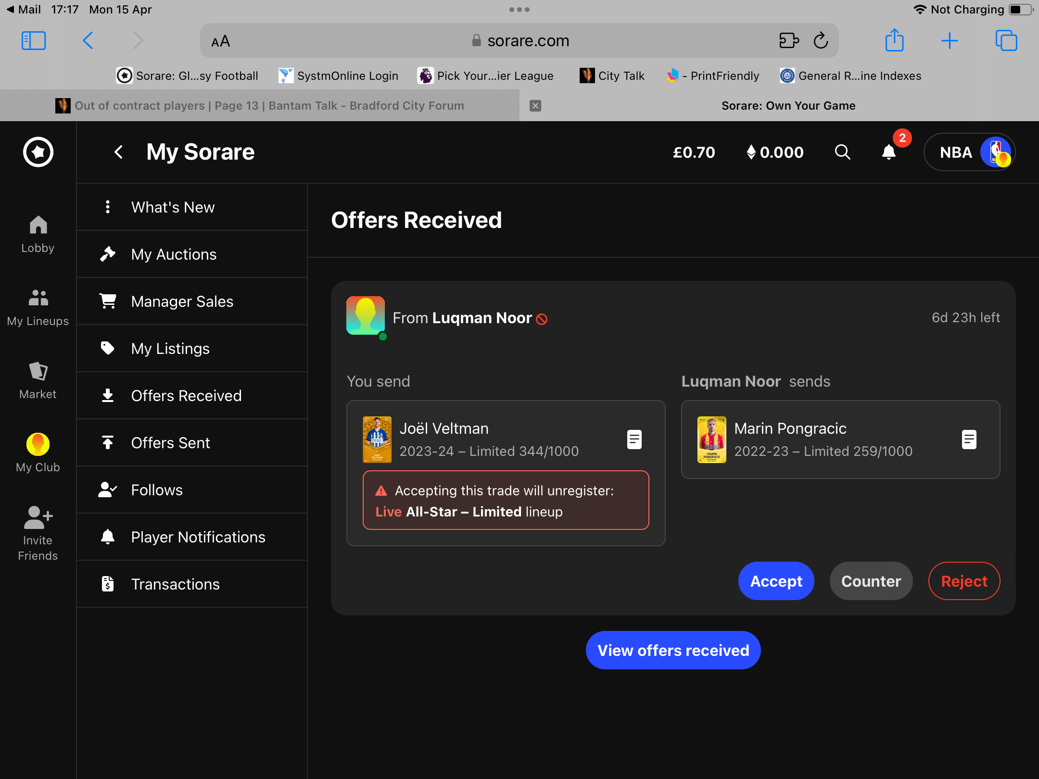View Luqman Noor's profile avatar
1039x779 pixels.
point(366,315)
